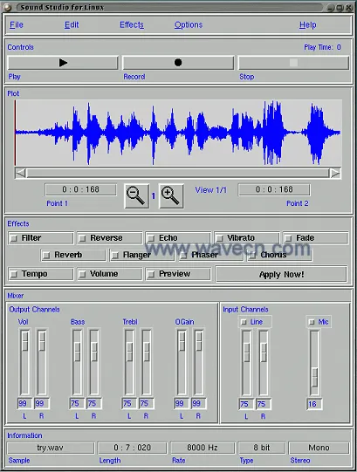The height and width of the screenshot is (472, 357).
Task: Stop playback with the Stop button
Action: click(294, 63)
